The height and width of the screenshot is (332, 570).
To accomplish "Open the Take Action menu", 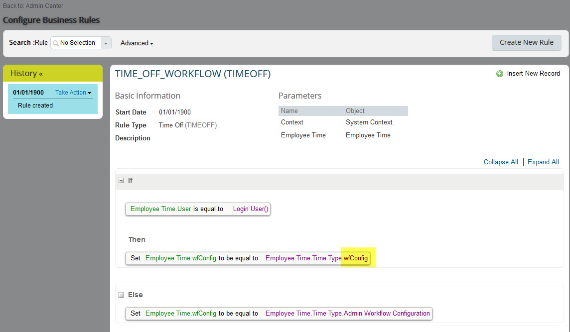I will point(73,92).
